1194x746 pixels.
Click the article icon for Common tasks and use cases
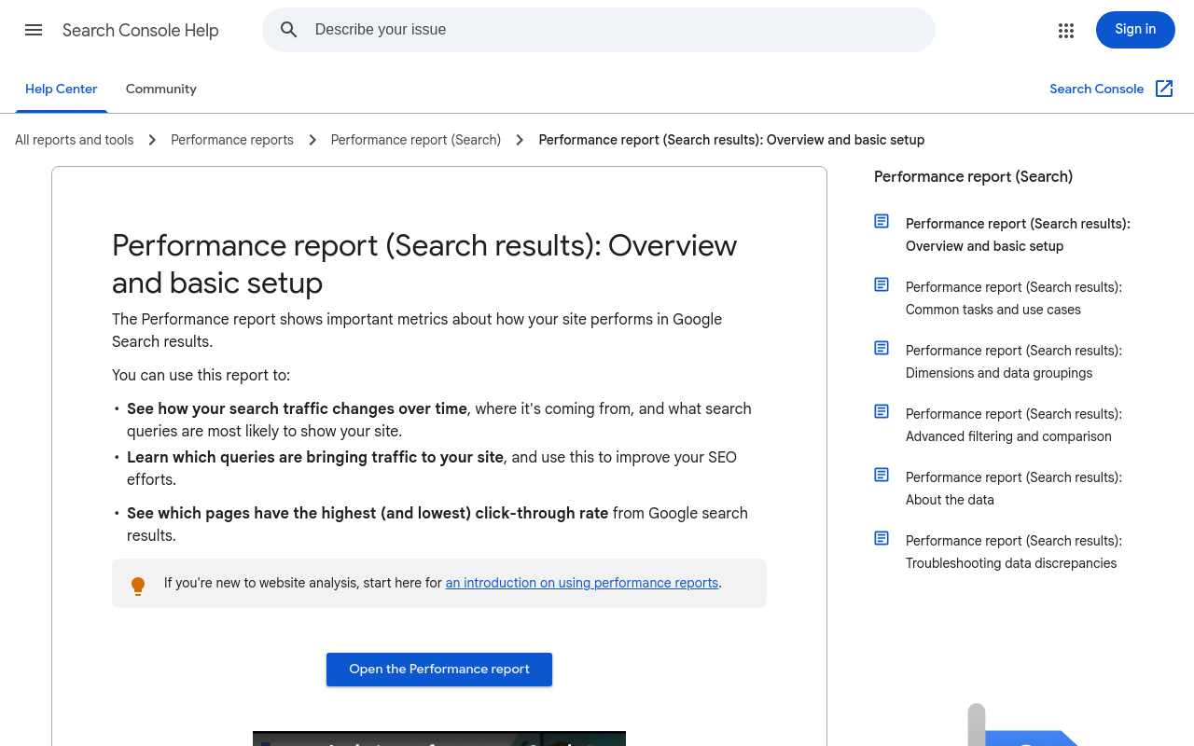click(x=882, y=284)
